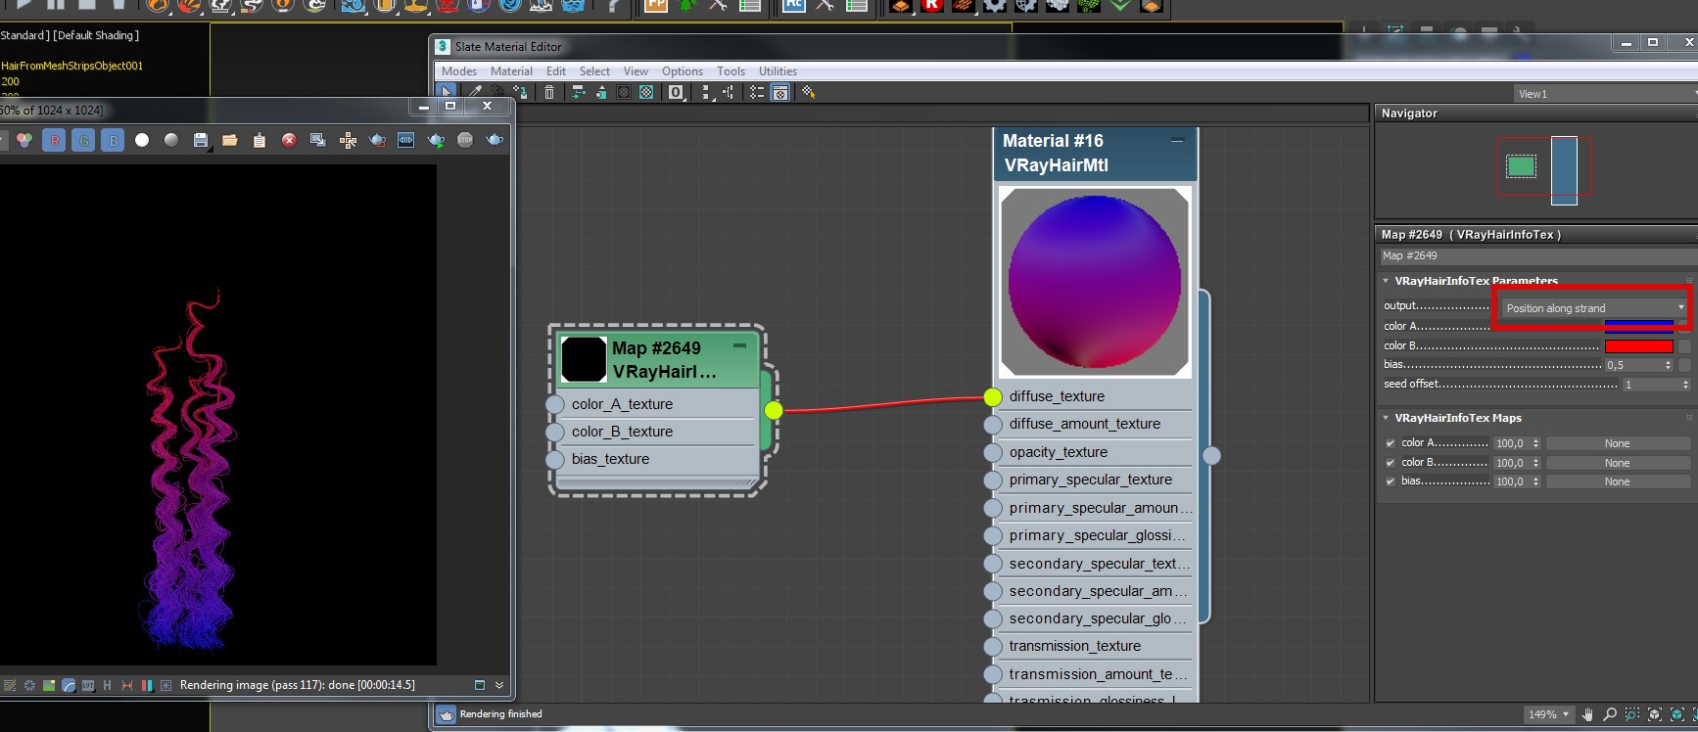
Task: Click None map button for color A
Action: point(1618,443)
